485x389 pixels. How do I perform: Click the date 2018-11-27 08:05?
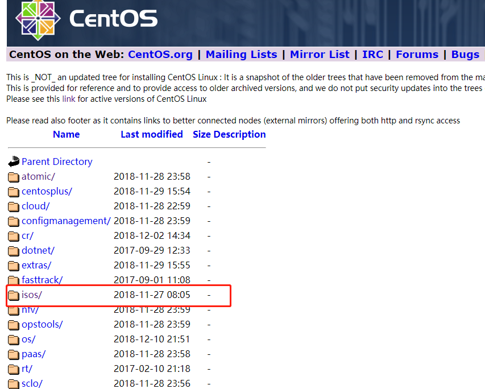(152, 295)
